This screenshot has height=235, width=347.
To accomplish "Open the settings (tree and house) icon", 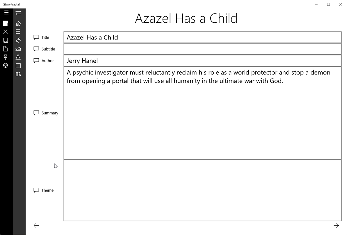I will click(x=18, y=48).
